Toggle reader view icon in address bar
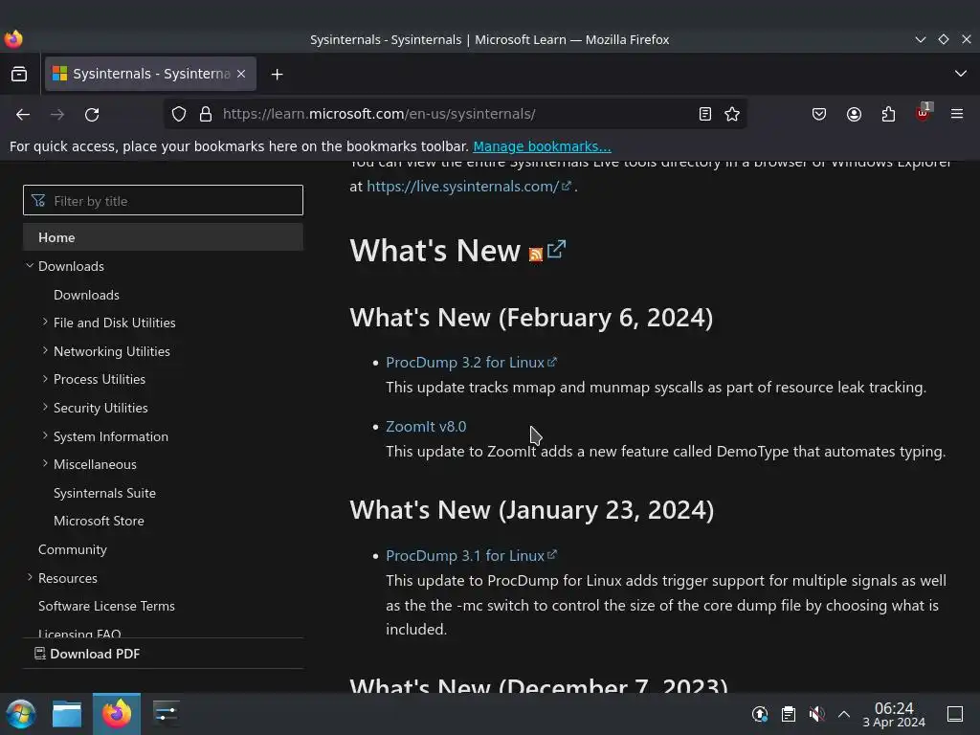Viewport: 980px width, 735px height. (705, 115)
